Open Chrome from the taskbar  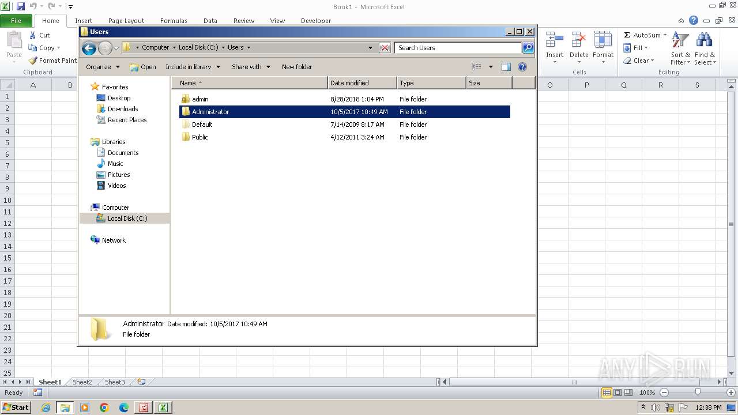[x=104, y=408]
